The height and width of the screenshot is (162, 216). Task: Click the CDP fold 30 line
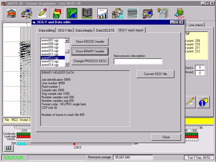pyautogui.click(x=49, y=108)
